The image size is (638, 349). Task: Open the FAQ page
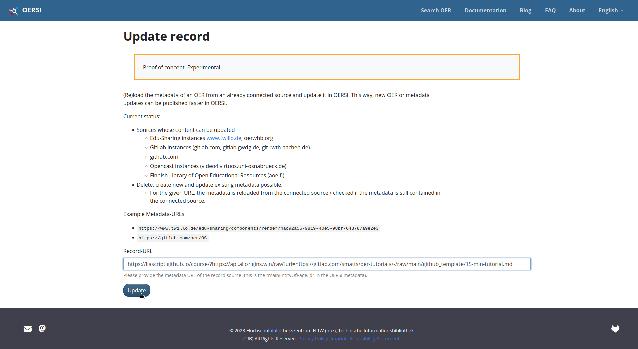(x=551, y=10)
